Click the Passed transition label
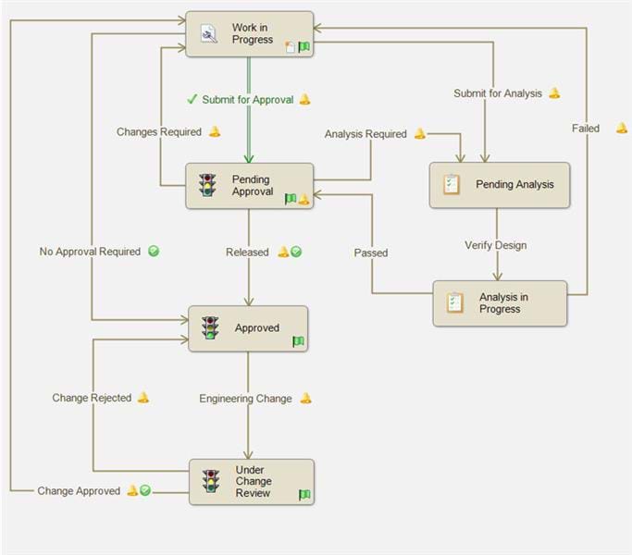Image resolution: width=632 pixels, height=555 pixels. point(370,253)
